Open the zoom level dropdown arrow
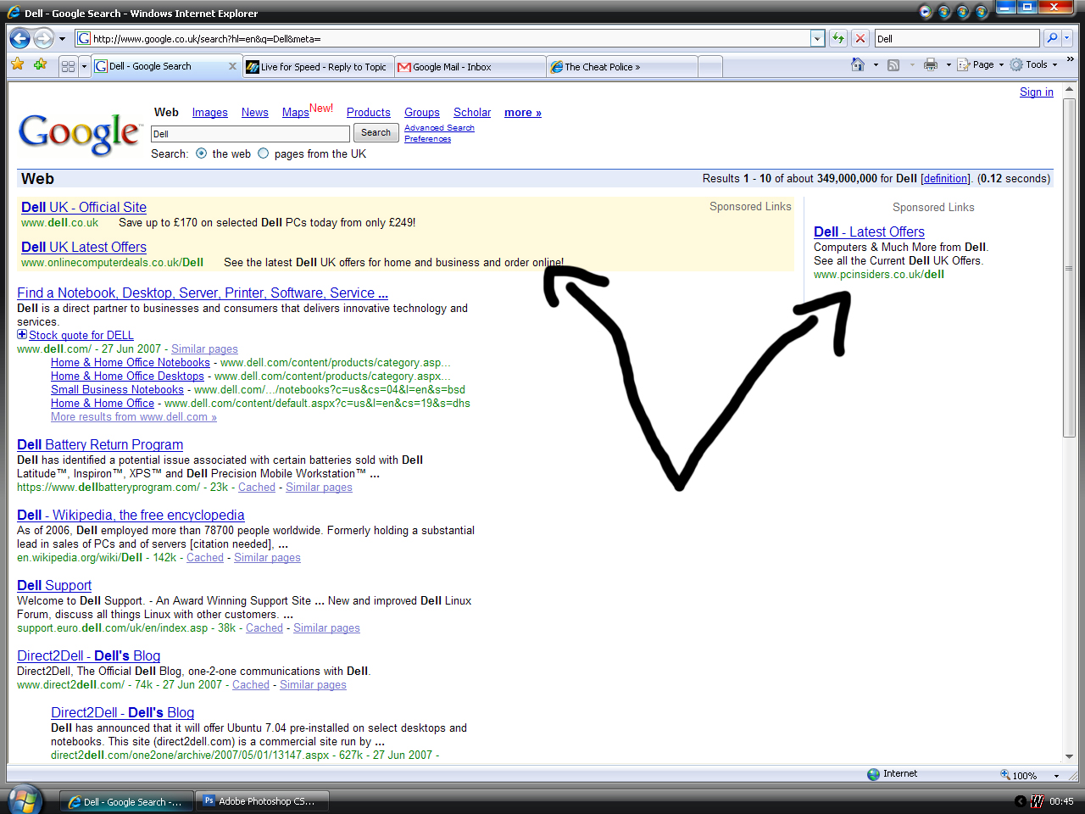 [x=1056, y=775]
